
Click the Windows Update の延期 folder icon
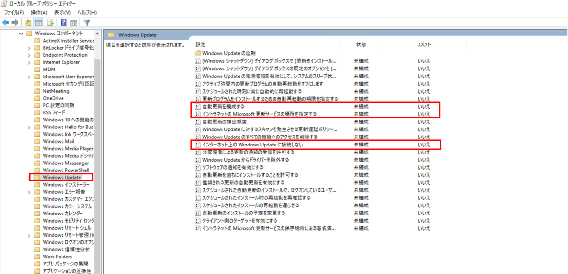pos(198,53)
